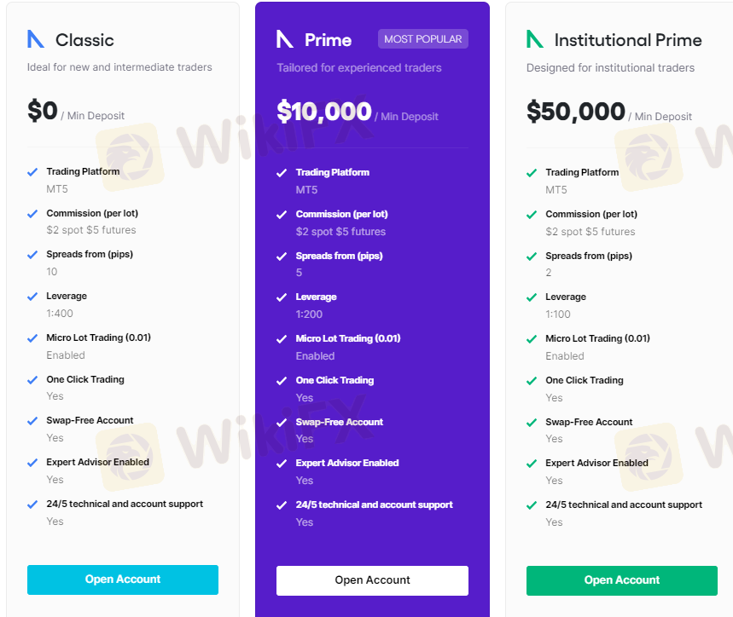Screen dimensions: 733x617
Task: Open an Institutional Prime account via green button
Action: (x=622, y=580)
